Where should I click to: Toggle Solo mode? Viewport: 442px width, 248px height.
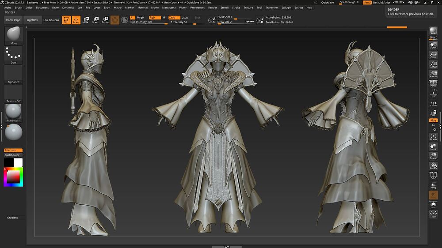point(433,205)
